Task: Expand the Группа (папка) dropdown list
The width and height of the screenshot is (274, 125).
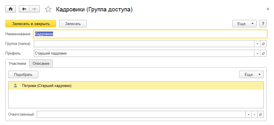Action: click(257, 44)
